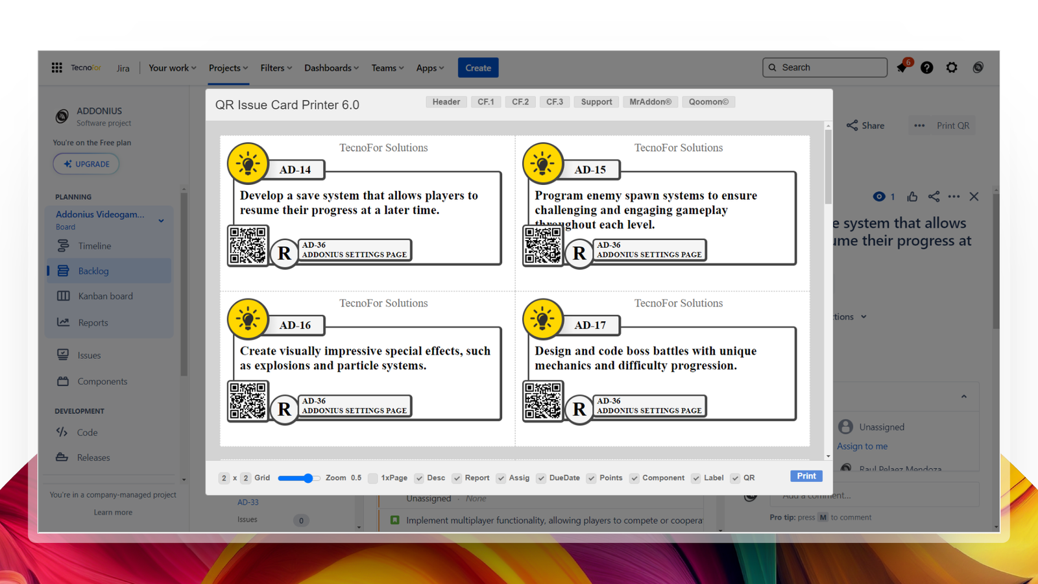Collapse the details section chevron above Unassigned

point(964,396)
